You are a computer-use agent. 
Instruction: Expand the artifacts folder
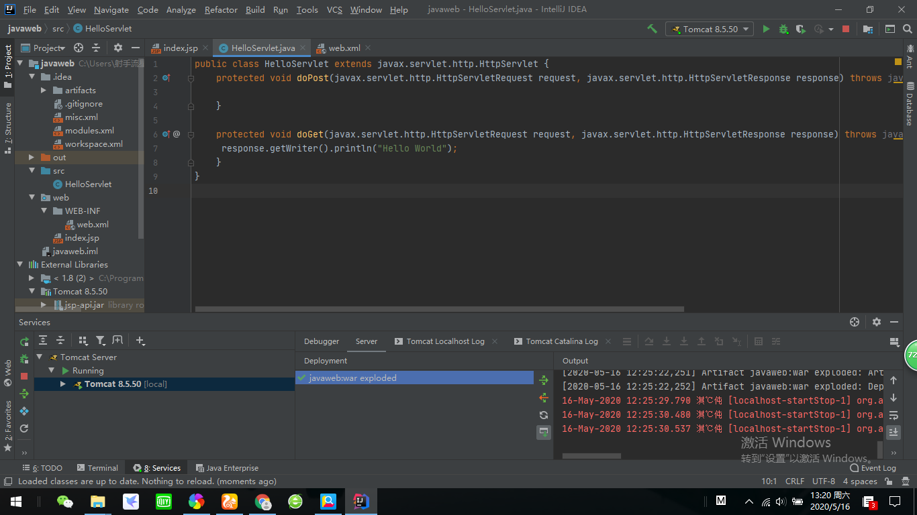(x=44, y=91)
